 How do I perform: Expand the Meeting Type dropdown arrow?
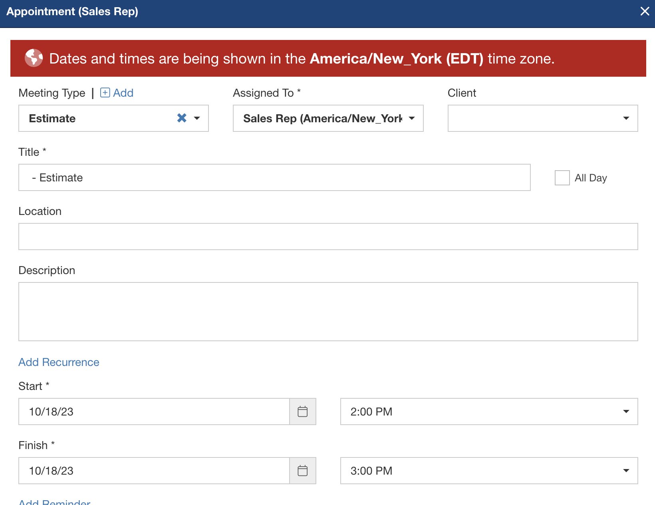(197, 118)
